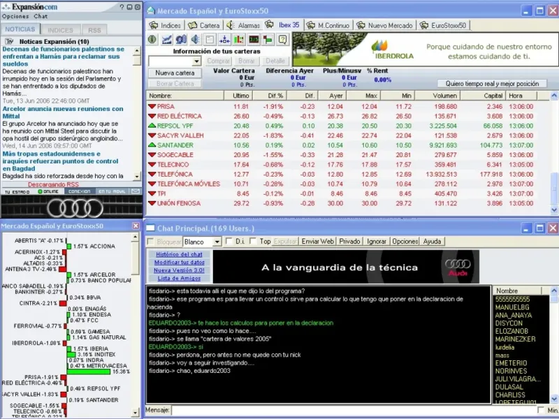This screenshot has height=419, width=559.
Task: Open the line chart graph tool
Action: click(x=166, y=39)
